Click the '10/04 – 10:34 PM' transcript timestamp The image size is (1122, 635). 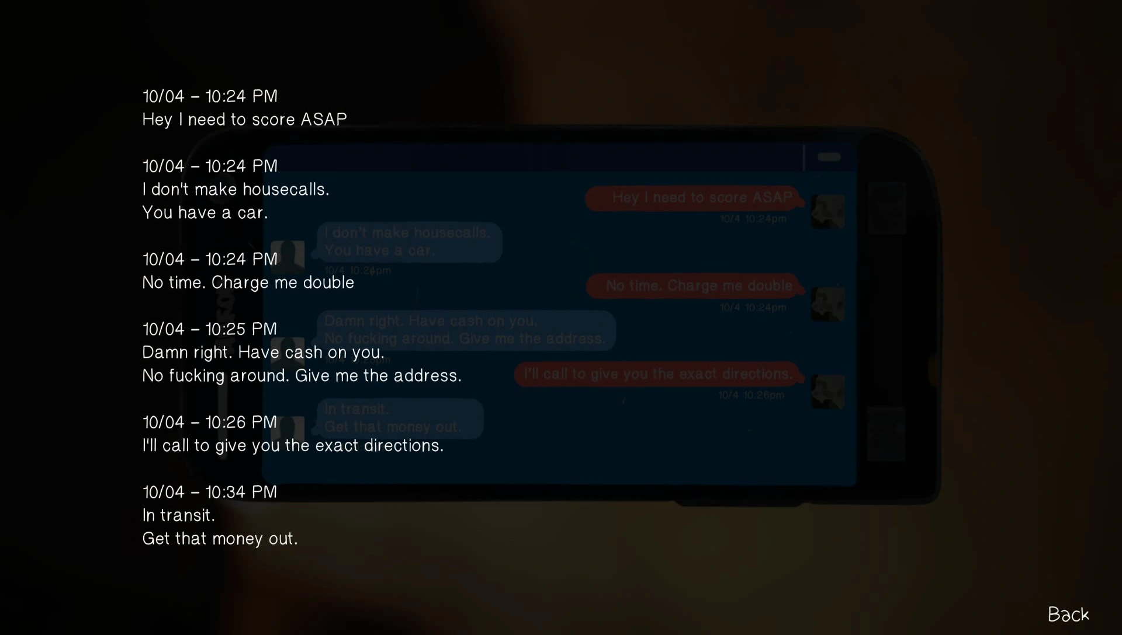click(x=210, y=493)
